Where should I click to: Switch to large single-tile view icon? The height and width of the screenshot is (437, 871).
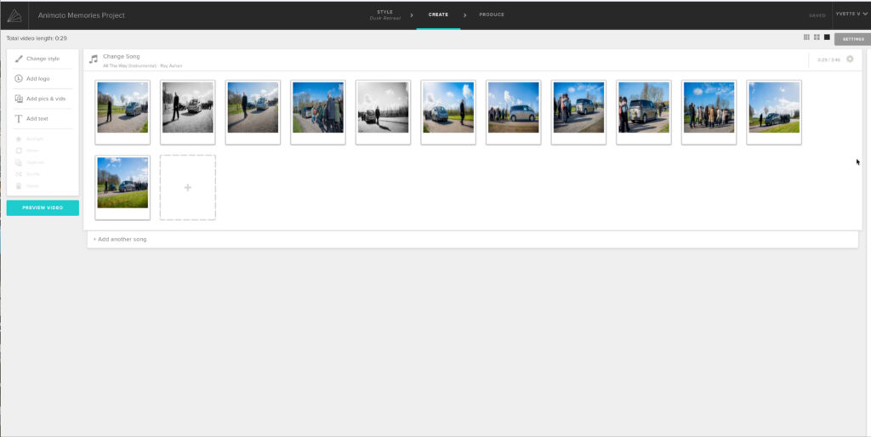click(827, 37)
